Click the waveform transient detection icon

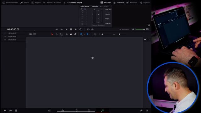[95, 34]
